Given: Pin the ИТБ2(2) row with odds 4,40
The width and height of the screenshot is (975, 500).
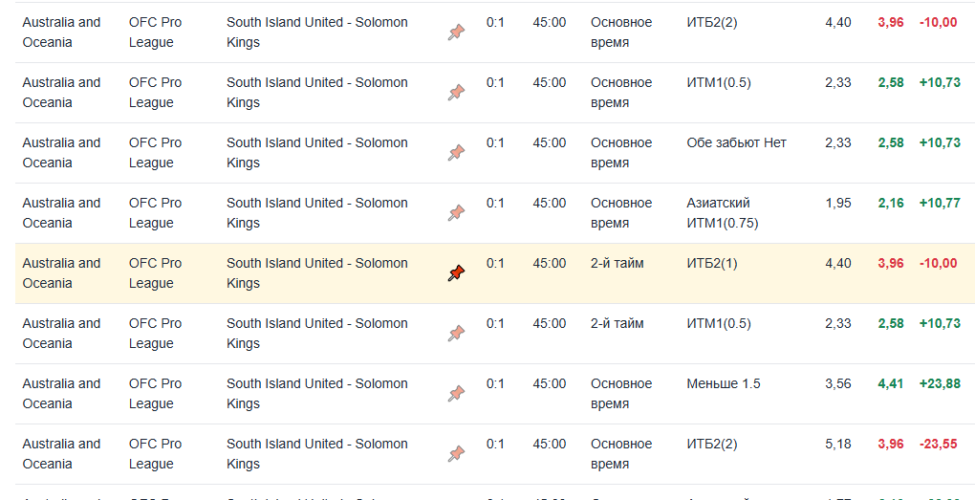Looking at the screenshot, I should tap(456, 33).
